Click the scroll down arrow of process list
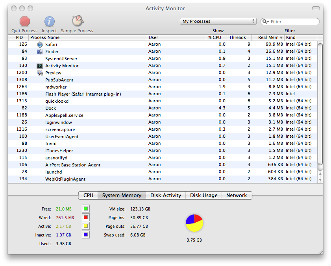The height and width of the screenshot is (266, 331). [x=320, y=180]
